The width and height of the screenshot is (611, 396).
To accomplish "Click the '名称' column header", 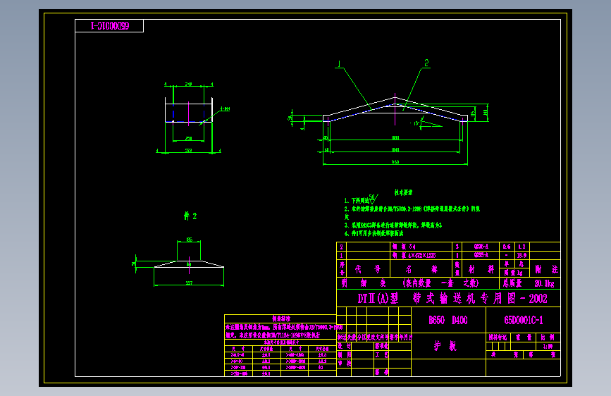I will pyautogui.click(x=421, y=269).
